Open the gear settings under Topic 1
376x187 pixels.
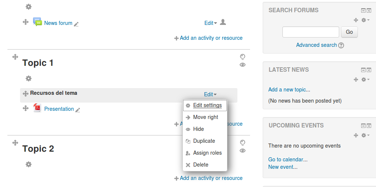click(29, 78)
